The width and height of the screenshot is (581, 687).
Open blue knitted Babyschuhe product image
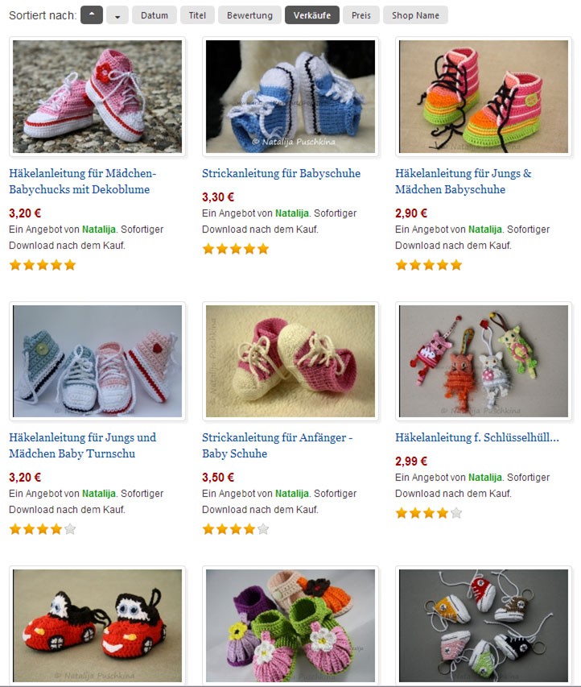[290, 97]
